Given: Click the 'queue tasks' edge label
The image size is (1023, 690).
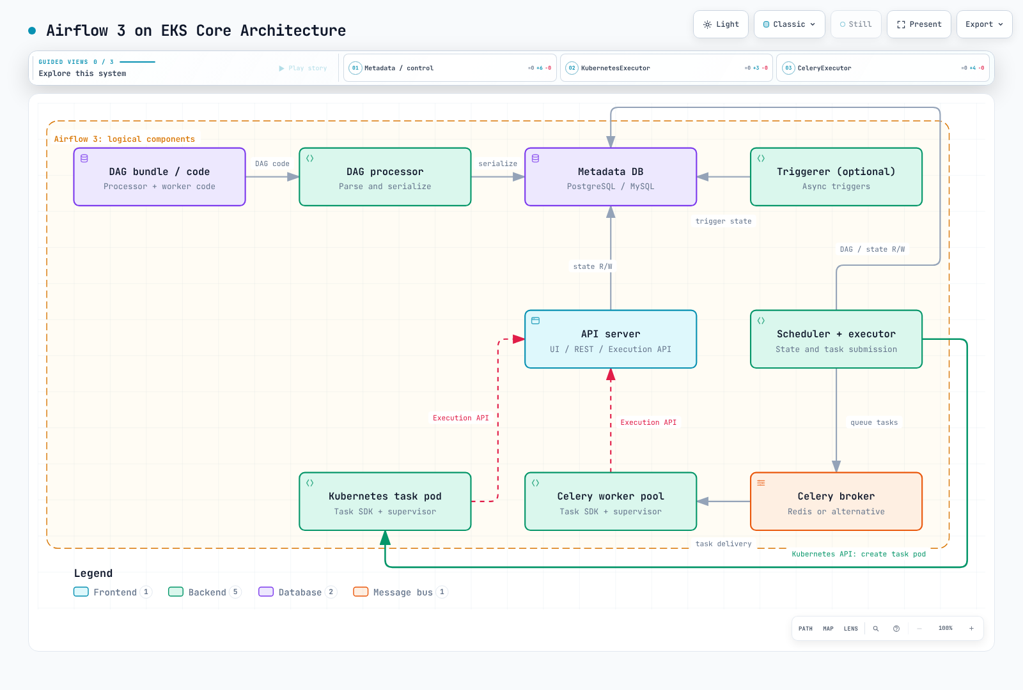Looking at the screenshot, I should point(874,422).
